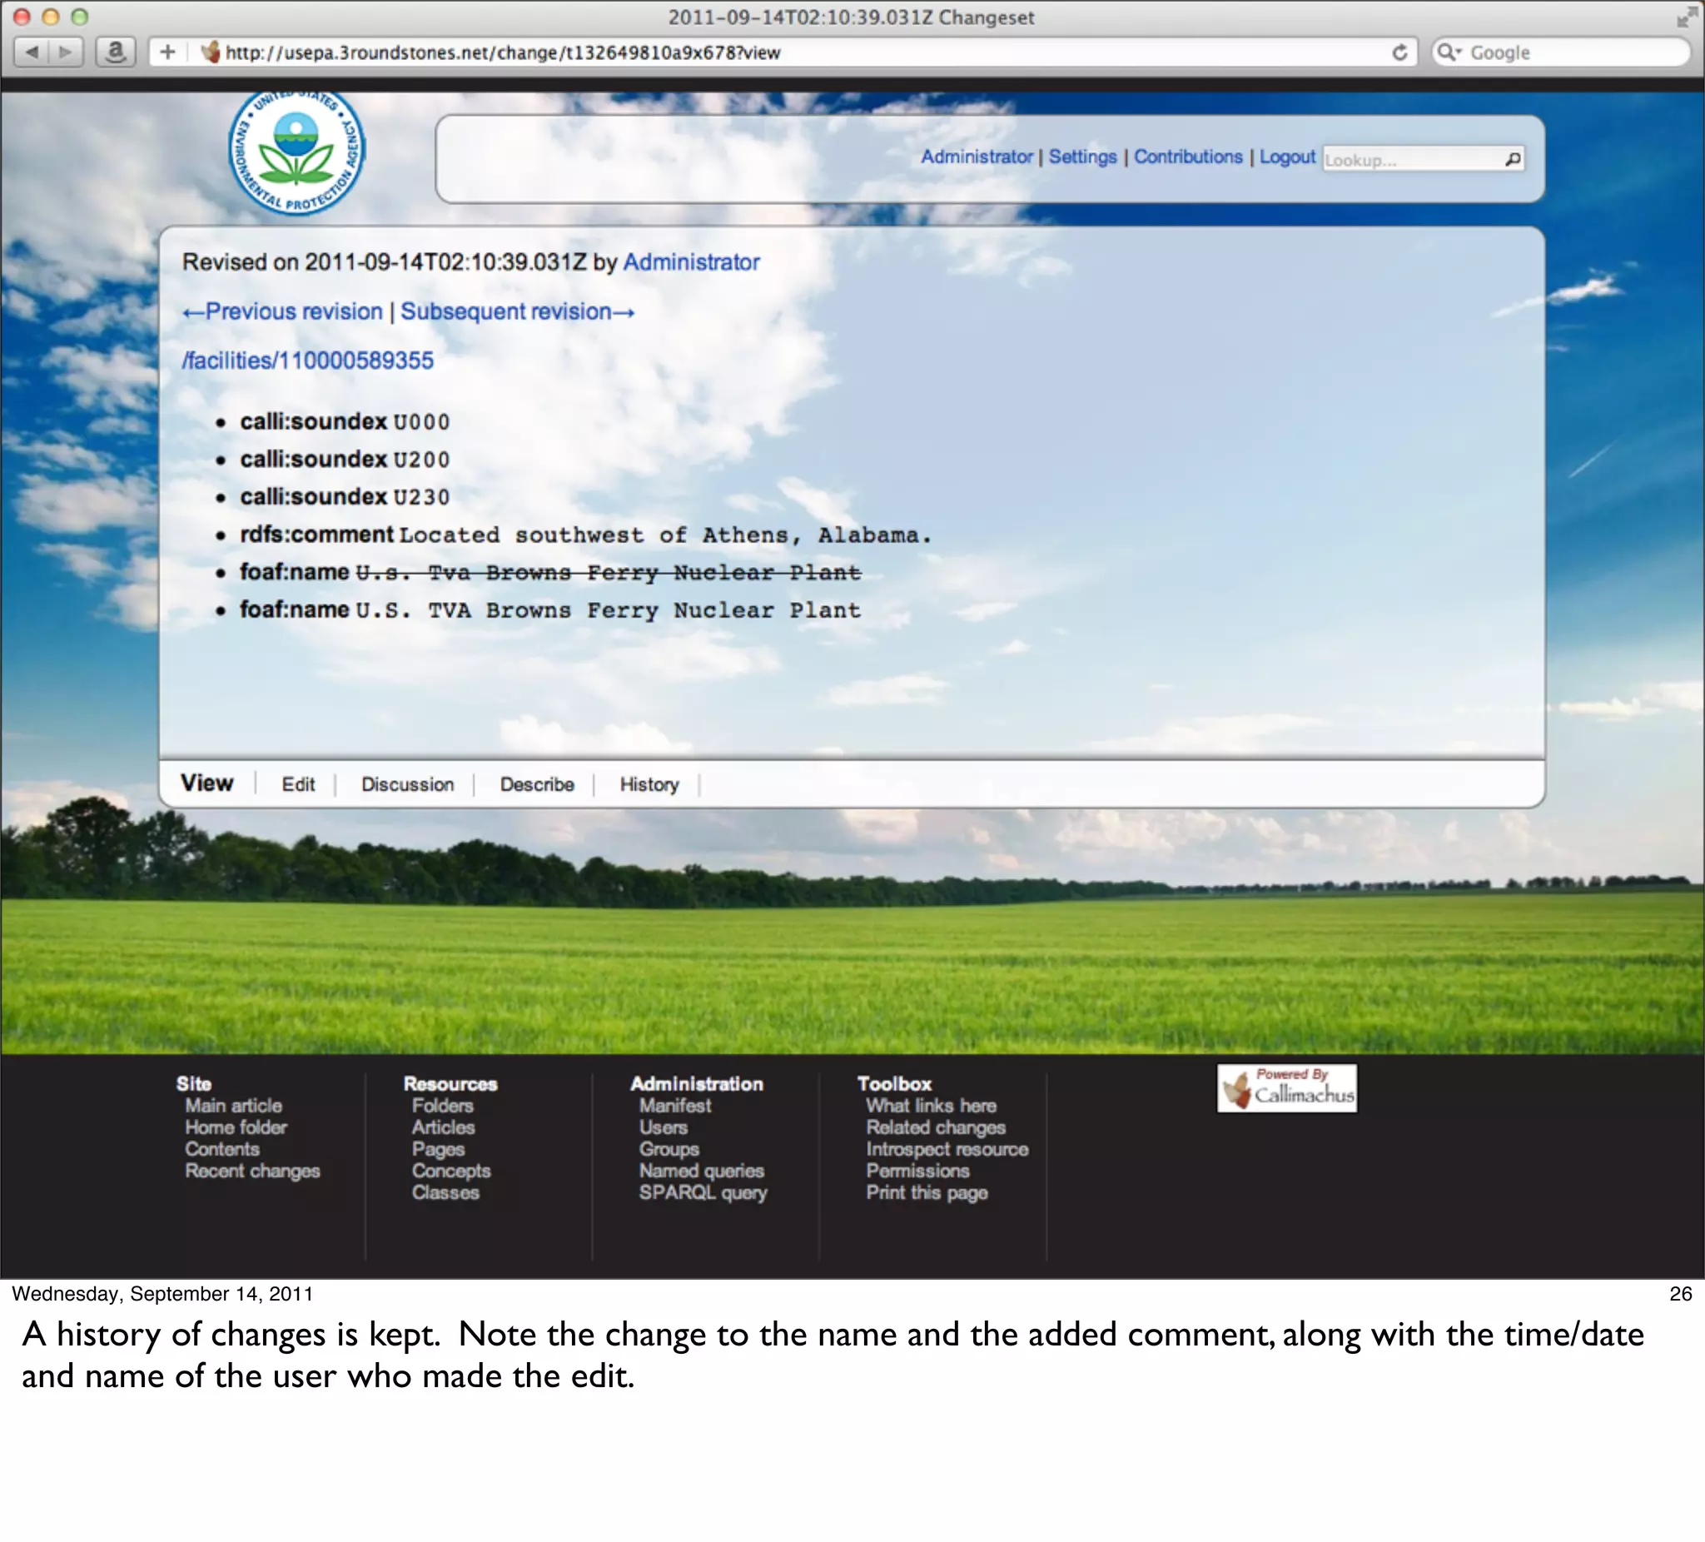This screenshot has width=1705, height=1542.
Task: Click the Logout link
Action: (x=1286, y=157)
